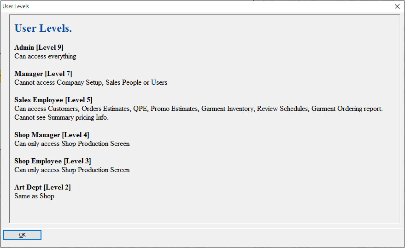405x248 pixels.
Task: Click the words "Review Schedules" in Sales description
Action: pos(282,109)
